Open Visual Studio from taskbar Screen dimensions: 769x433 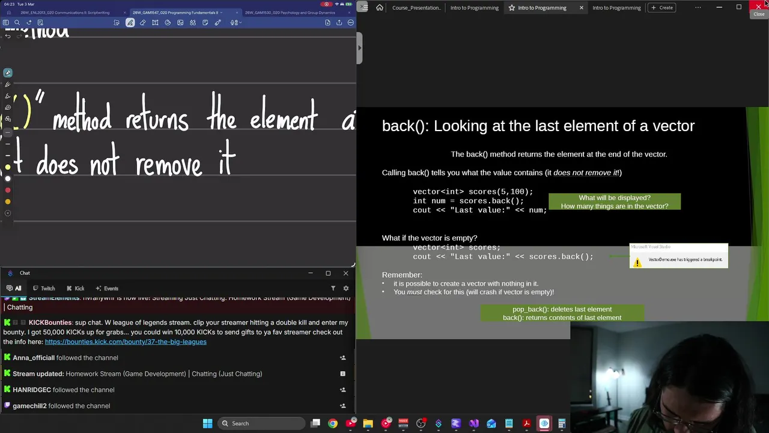(473, 423)
